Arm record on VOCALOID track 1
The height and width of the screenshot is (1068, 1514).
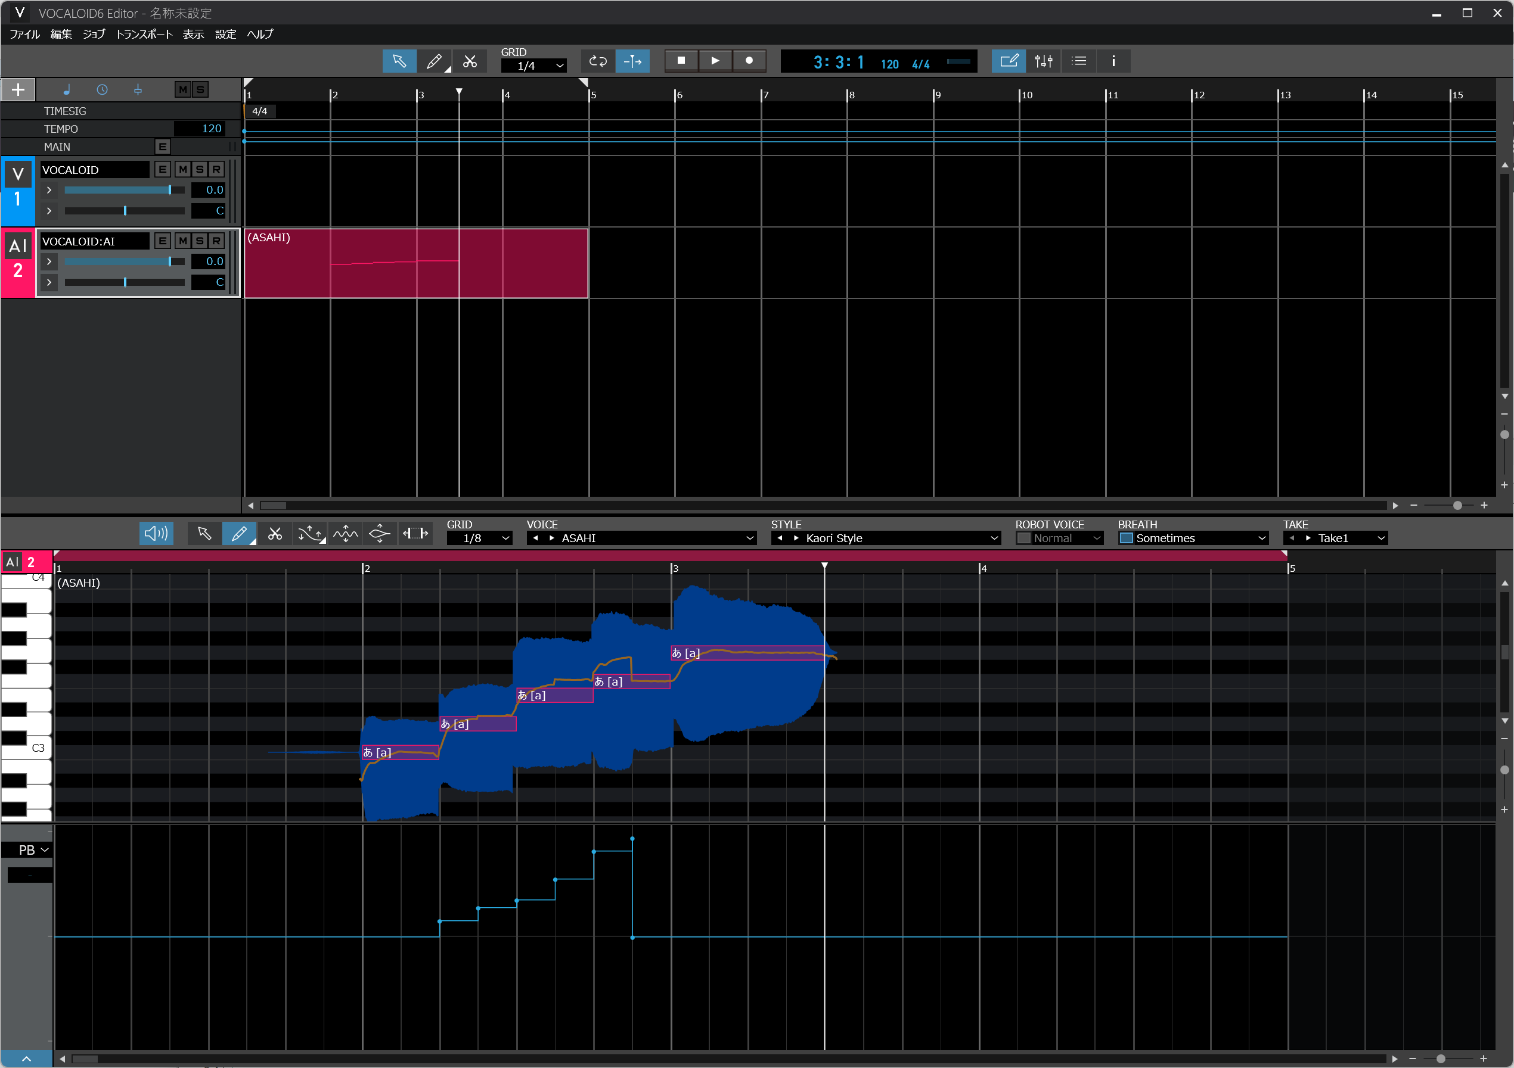(216, 169)
